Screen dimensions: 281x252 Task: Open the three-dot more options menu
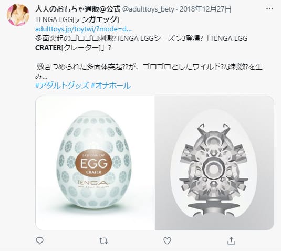click(x=270, y=9)
